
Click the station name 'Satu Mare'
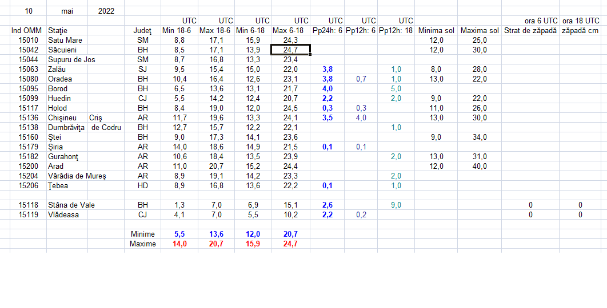click(x=67, y=40)
